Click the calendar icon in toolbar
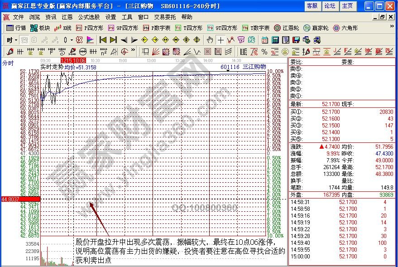The width and height of the screenshot is (398, 267). pyautogui.click(x=265, y=40)
